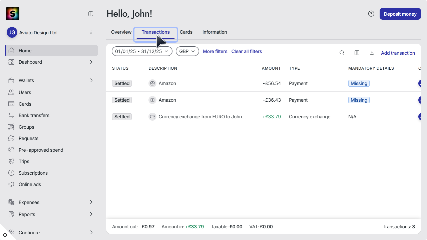Click the VAT £0.00 footer total
427x240 pixels.
click(x=261, y=227)
